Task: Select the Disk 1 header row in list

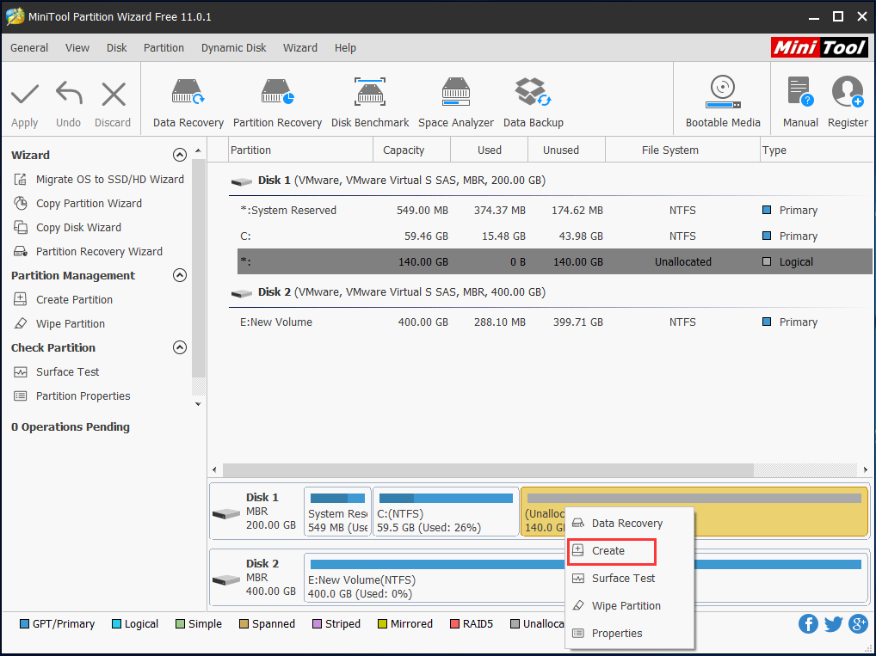Action: pyautogui.click(x=550, y=181)
